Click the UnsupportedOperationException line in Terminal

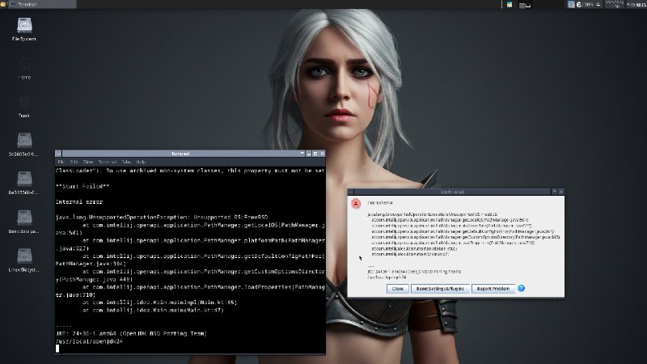[x=162, y=218]
